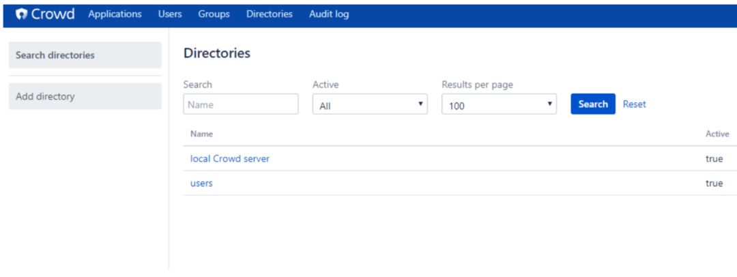Image resolution: width=737 pixels, height=277 pixels.
Task: Click the true value for local Crowd server
Action: tap(714, 159)
